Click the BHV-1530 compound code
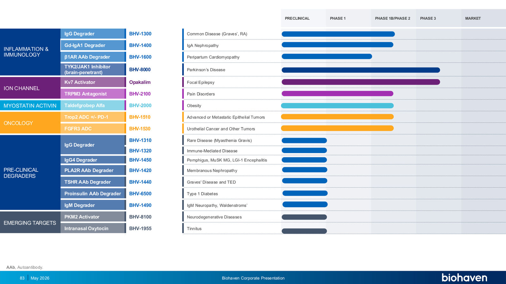506x284 pixels. [140, 129]
